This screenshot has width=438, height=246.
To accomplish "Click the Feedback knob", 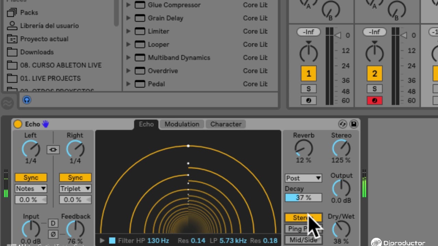I will pos(75,229).
